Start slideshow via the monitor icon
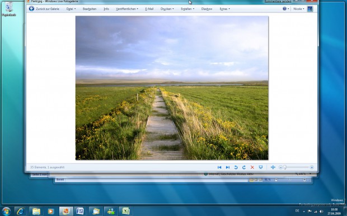Image resolution: width=347 pixels, height=216 pixels. (x=261, y=167)
